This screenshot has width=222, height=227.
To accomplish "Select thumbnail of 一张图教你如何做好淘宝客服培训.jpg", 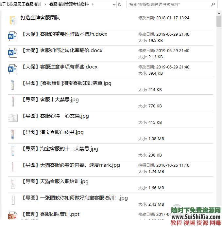I will [13, 200].
